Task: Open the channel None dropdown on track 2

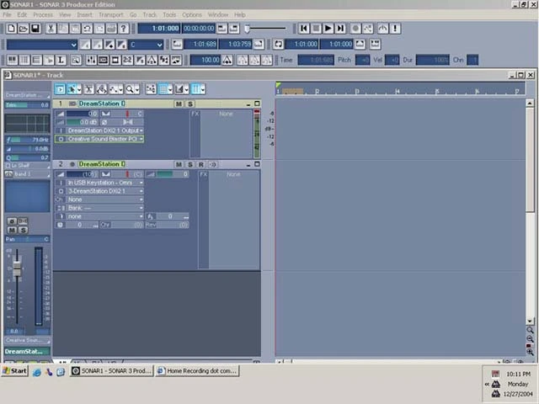Action: pos(104,199)
